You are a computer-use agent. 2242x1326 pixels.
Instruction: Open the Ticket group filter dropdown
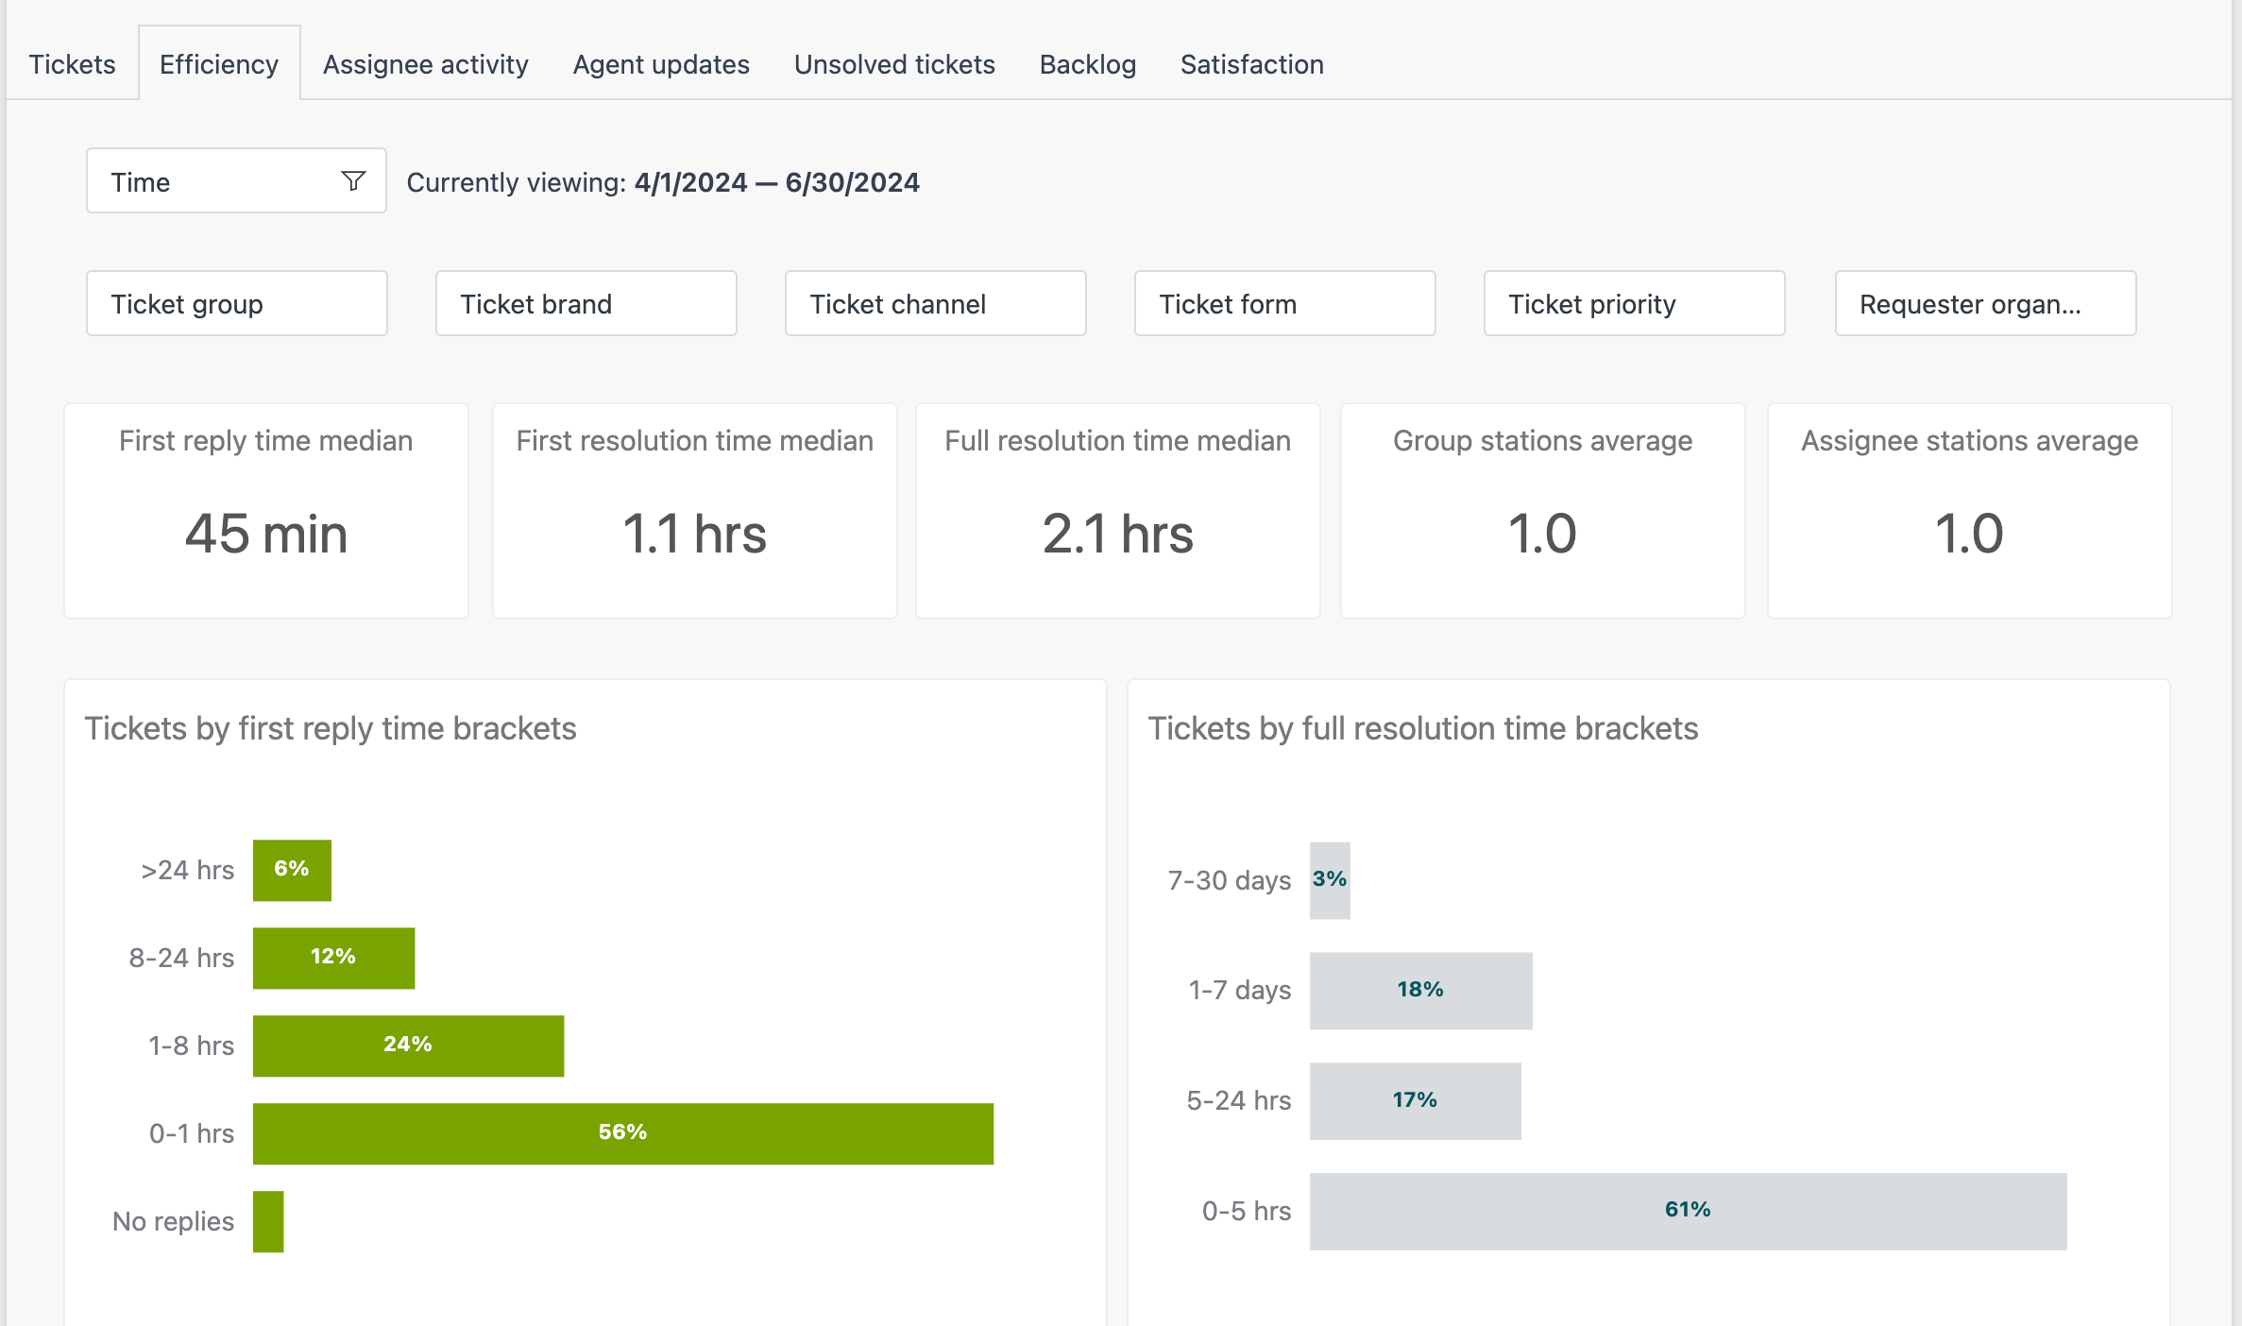236,303
